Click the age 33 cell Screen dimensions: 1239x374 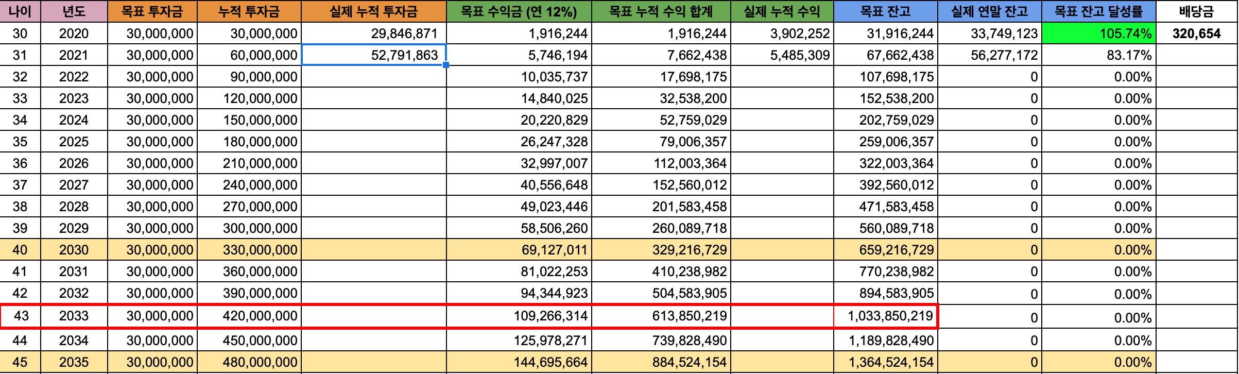point(20,98)
